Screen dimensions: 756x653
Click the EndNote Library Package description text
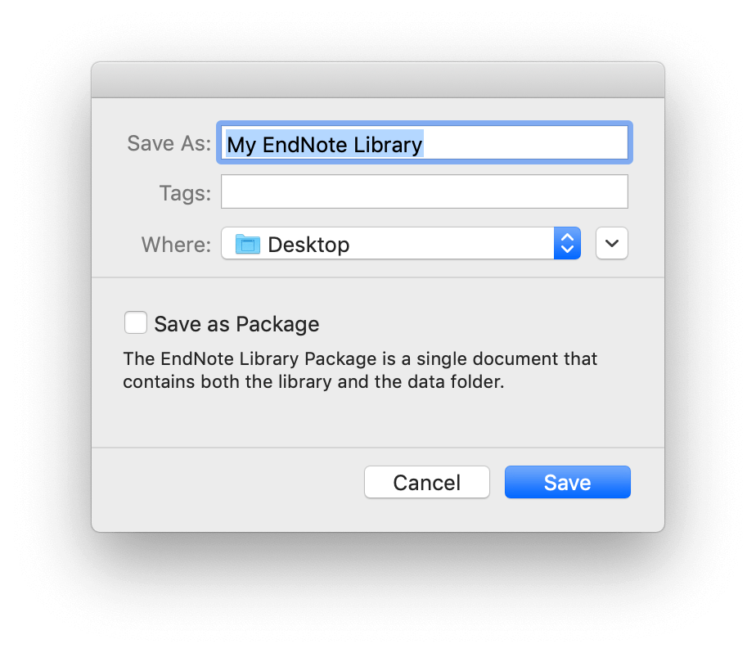(x=360, y=370)
